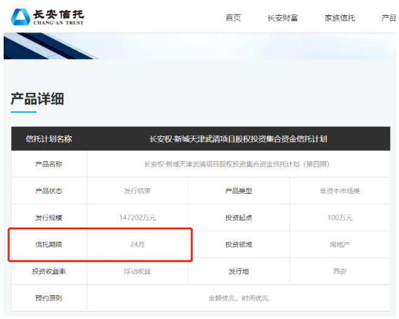Screen dimensions: 399x319
Task: Select the product name ending in (第四期)
Action: pos(236,164)
